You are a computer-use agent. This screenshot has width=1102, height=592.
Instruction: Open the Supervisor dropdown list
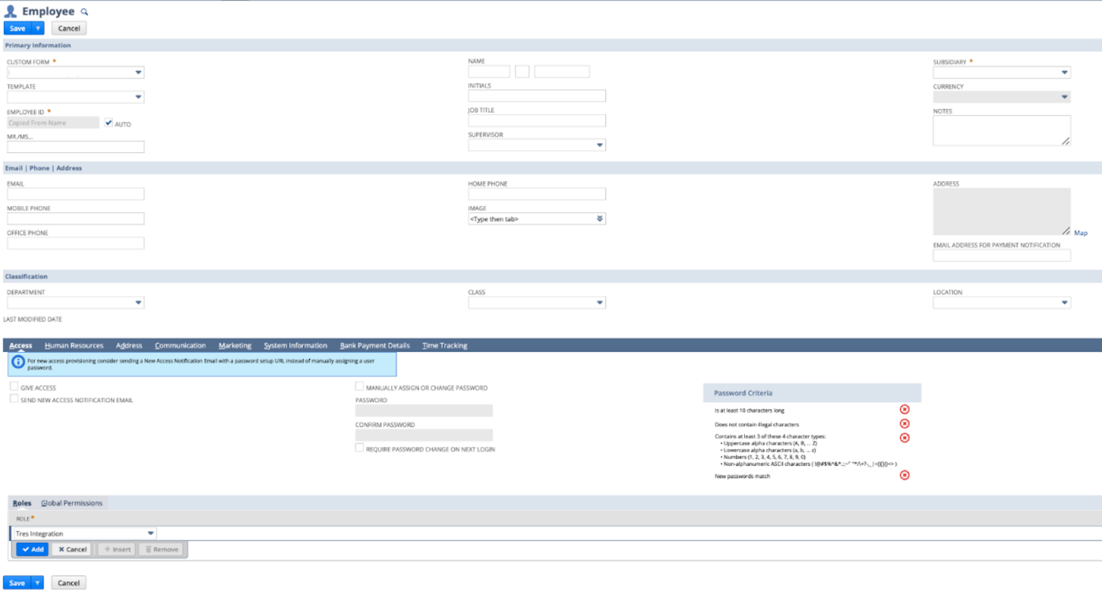(x=599, y=145)
